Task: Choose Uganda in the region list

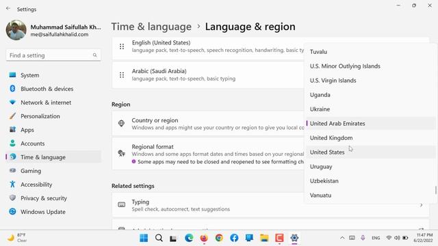Action: (371, 95)
